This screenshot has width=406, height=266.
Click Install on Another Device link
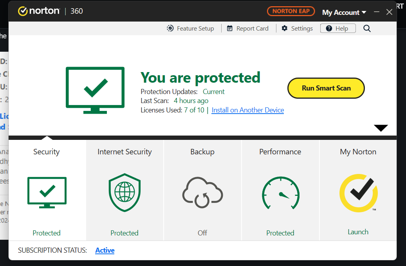[247, 110]
